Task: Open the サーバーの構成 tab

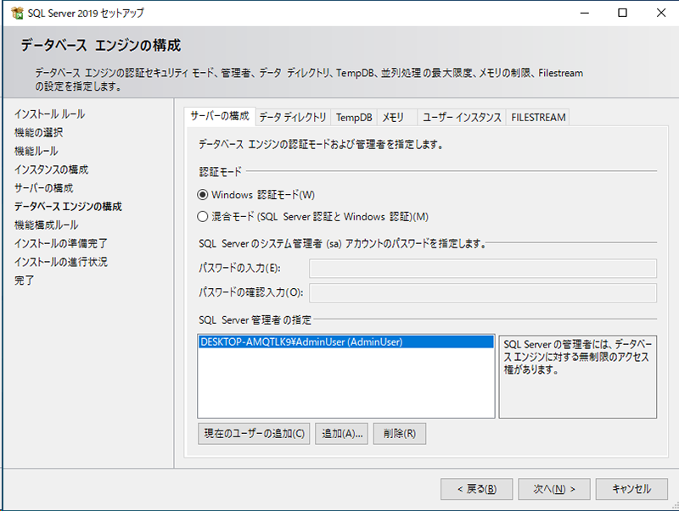Action: [220, 116]
